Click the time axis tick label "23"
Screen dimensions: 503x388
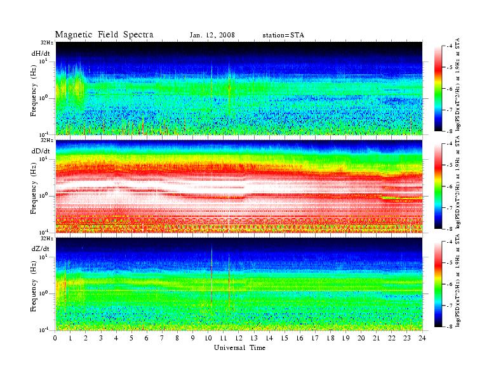(406, 338)
